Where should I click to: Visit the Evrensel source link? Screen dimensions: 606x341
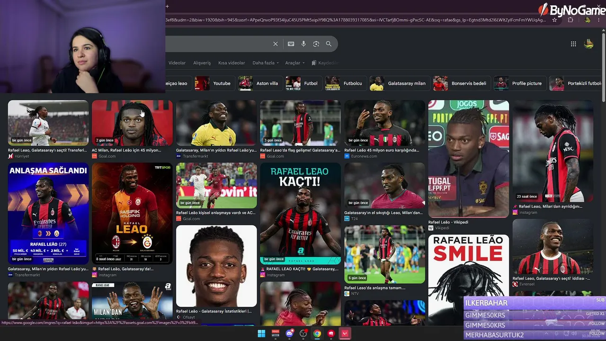[x=524, y=284]
